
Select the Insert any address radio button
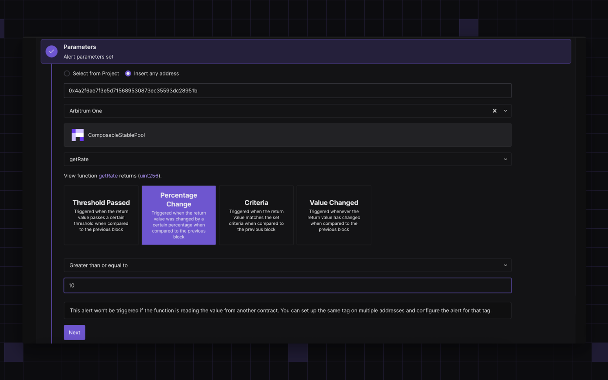[x=128, y=74]
